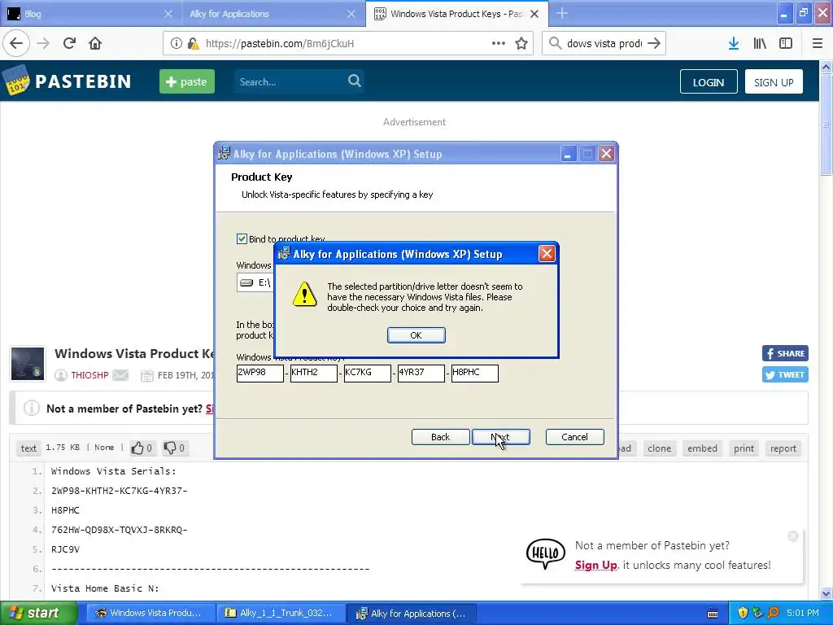Click Back in the setup wizard
The height and width of the screenshot is (625, 833).
coord(440,437)
